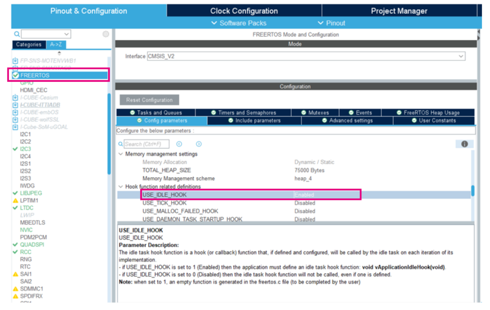Select the Config parameters tab
490x310 pixels.
click(162, 121)
